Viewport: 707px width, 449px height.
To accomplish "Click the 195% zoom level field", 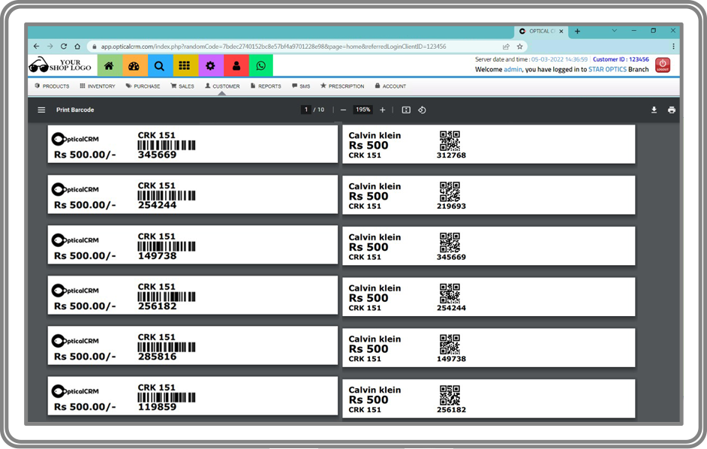I will tap(363, 110).
